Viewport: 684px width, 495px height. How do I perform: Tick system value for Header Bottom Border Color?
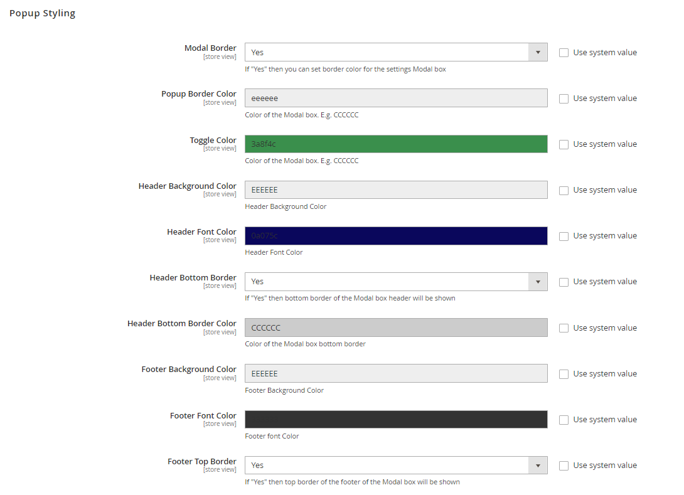[564, 328]
